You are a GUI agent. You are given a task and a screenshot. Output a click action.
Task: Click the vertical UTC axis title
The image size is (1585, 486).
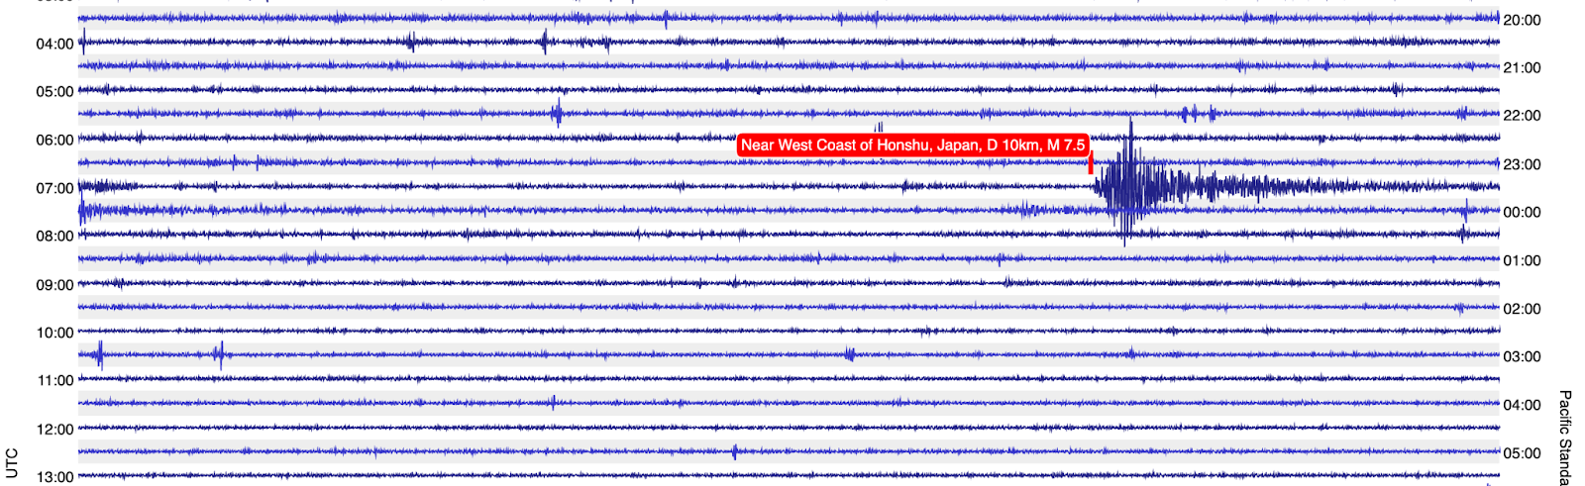click(x=11, y=462)
